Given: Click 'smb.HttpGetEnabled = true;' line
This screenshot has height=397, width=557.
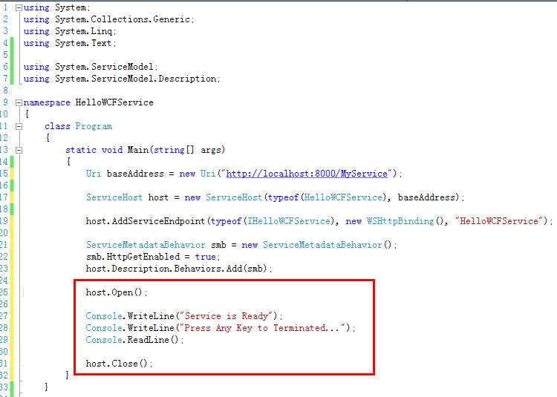Looking at the screenshot, I should click(153, 257).
